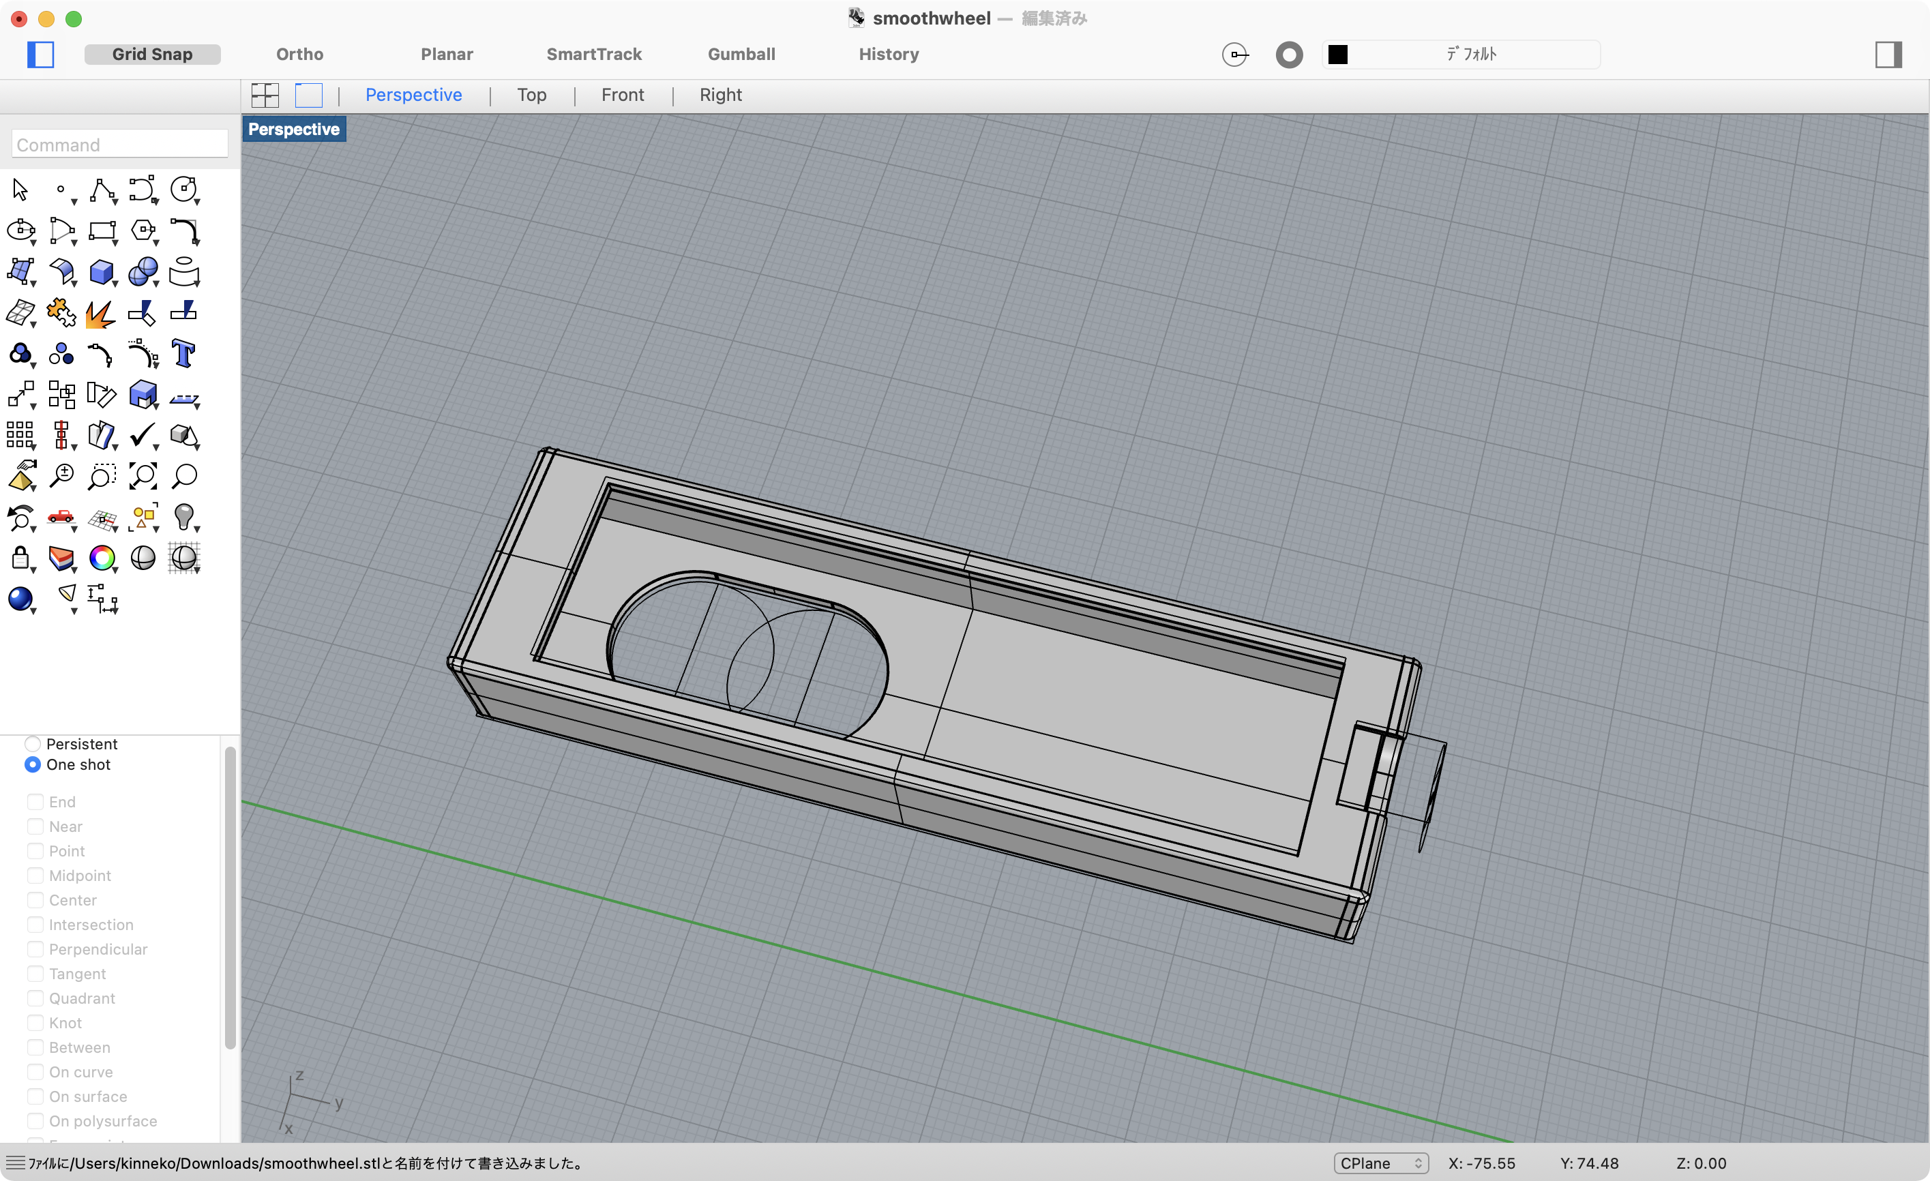
Task: Switch to single-viewport layout
Action: 309,95
